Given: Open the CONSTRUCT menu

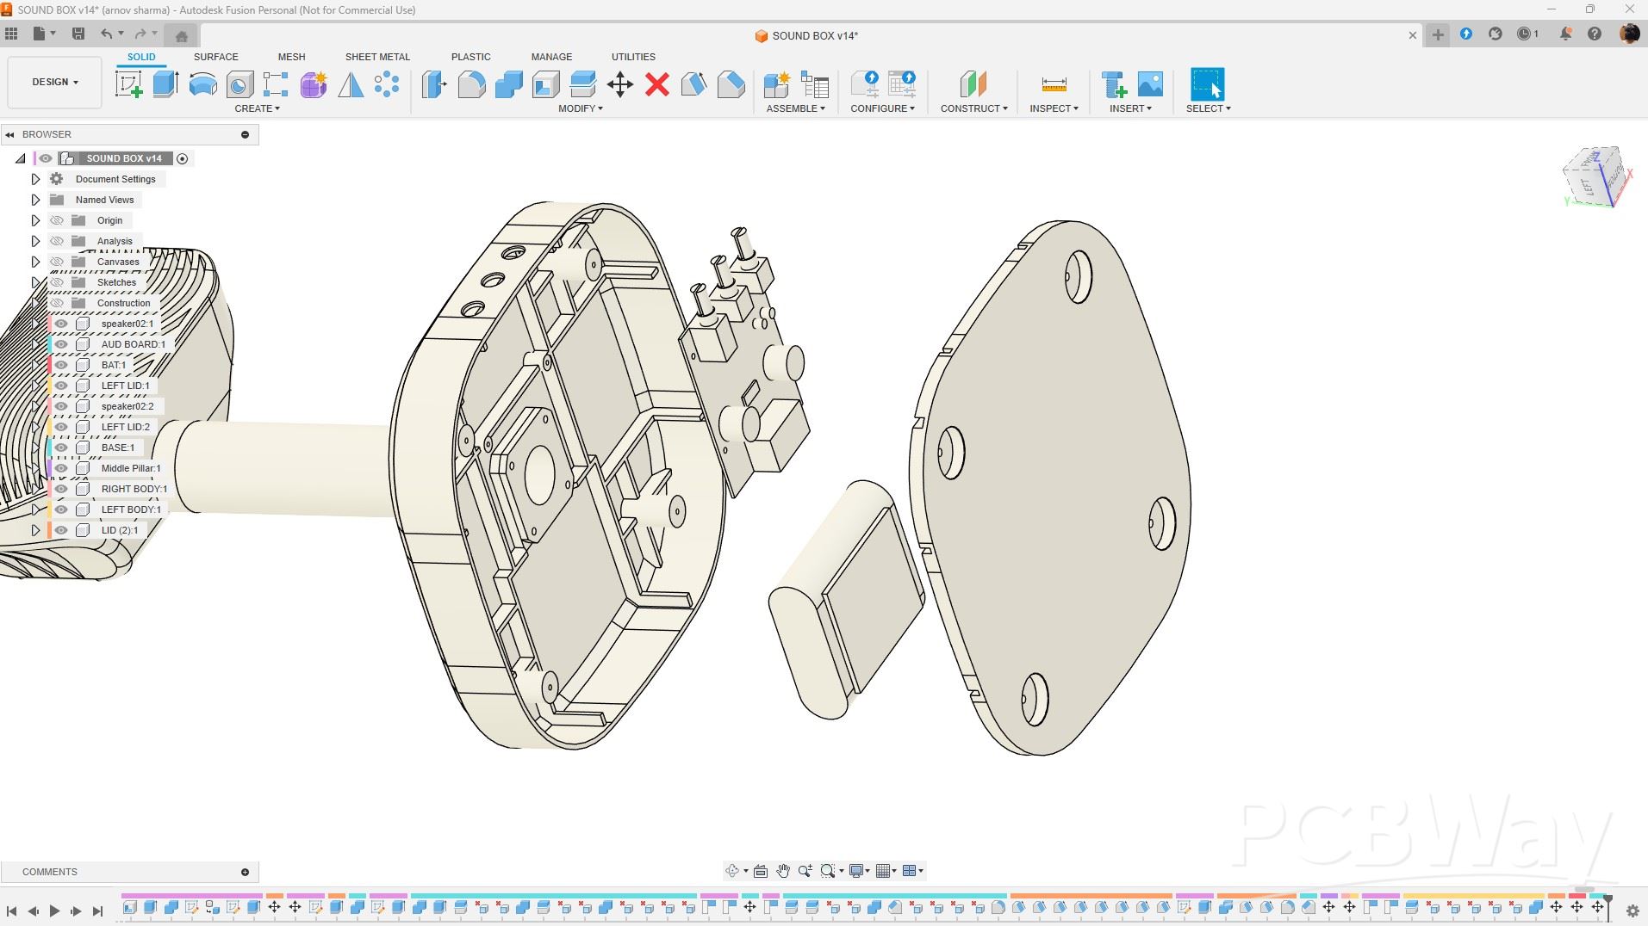Looking at the screenshot, I should pyautogui.click(x=973, y=108).
